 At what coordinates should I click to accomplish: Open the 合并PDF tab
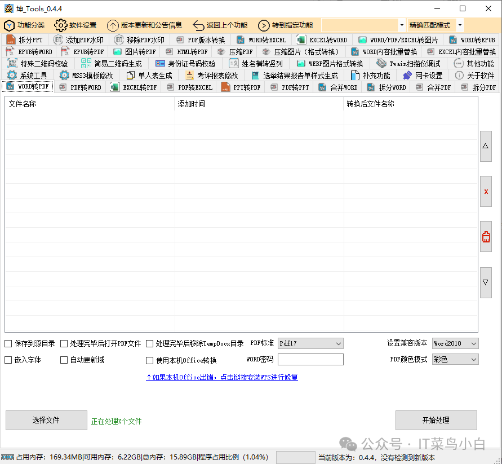tap(433, 87)
